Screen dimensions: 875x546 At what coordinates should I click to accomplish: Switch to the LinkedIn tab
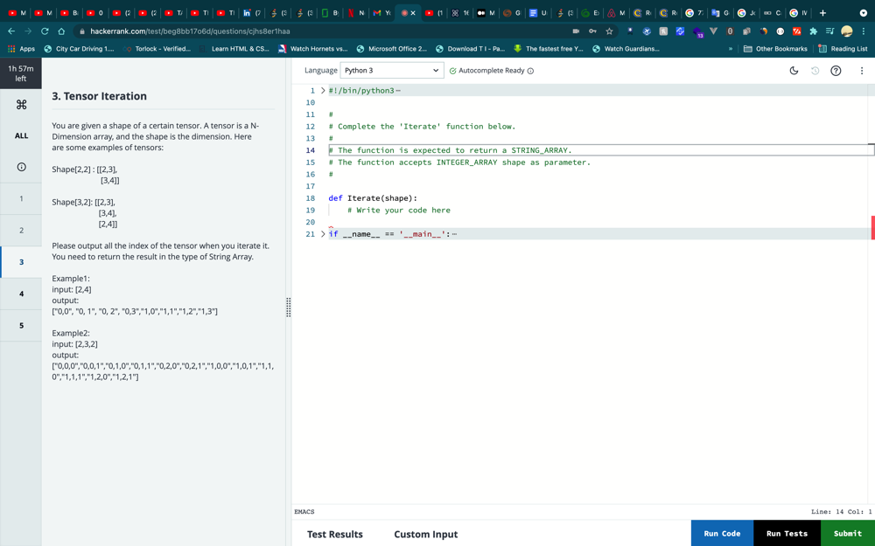(252, 12)
